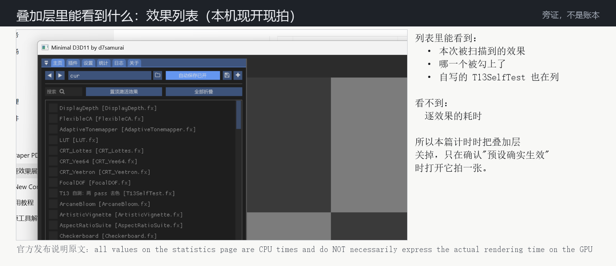Click the effect list vertical scrollbar thumb
This screenshot has width=616, height=266.
(x=239, y=114)
